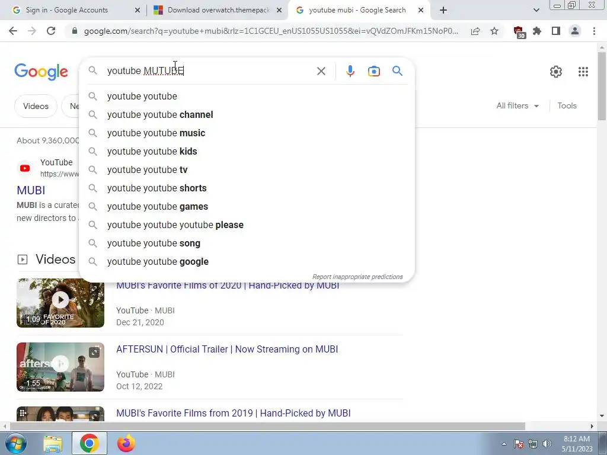Image resolution: width=607 pixels, height=455 pixels.
Task: Choose suggestion "youtube youtube music"
Action: click(x=247, y=133)
